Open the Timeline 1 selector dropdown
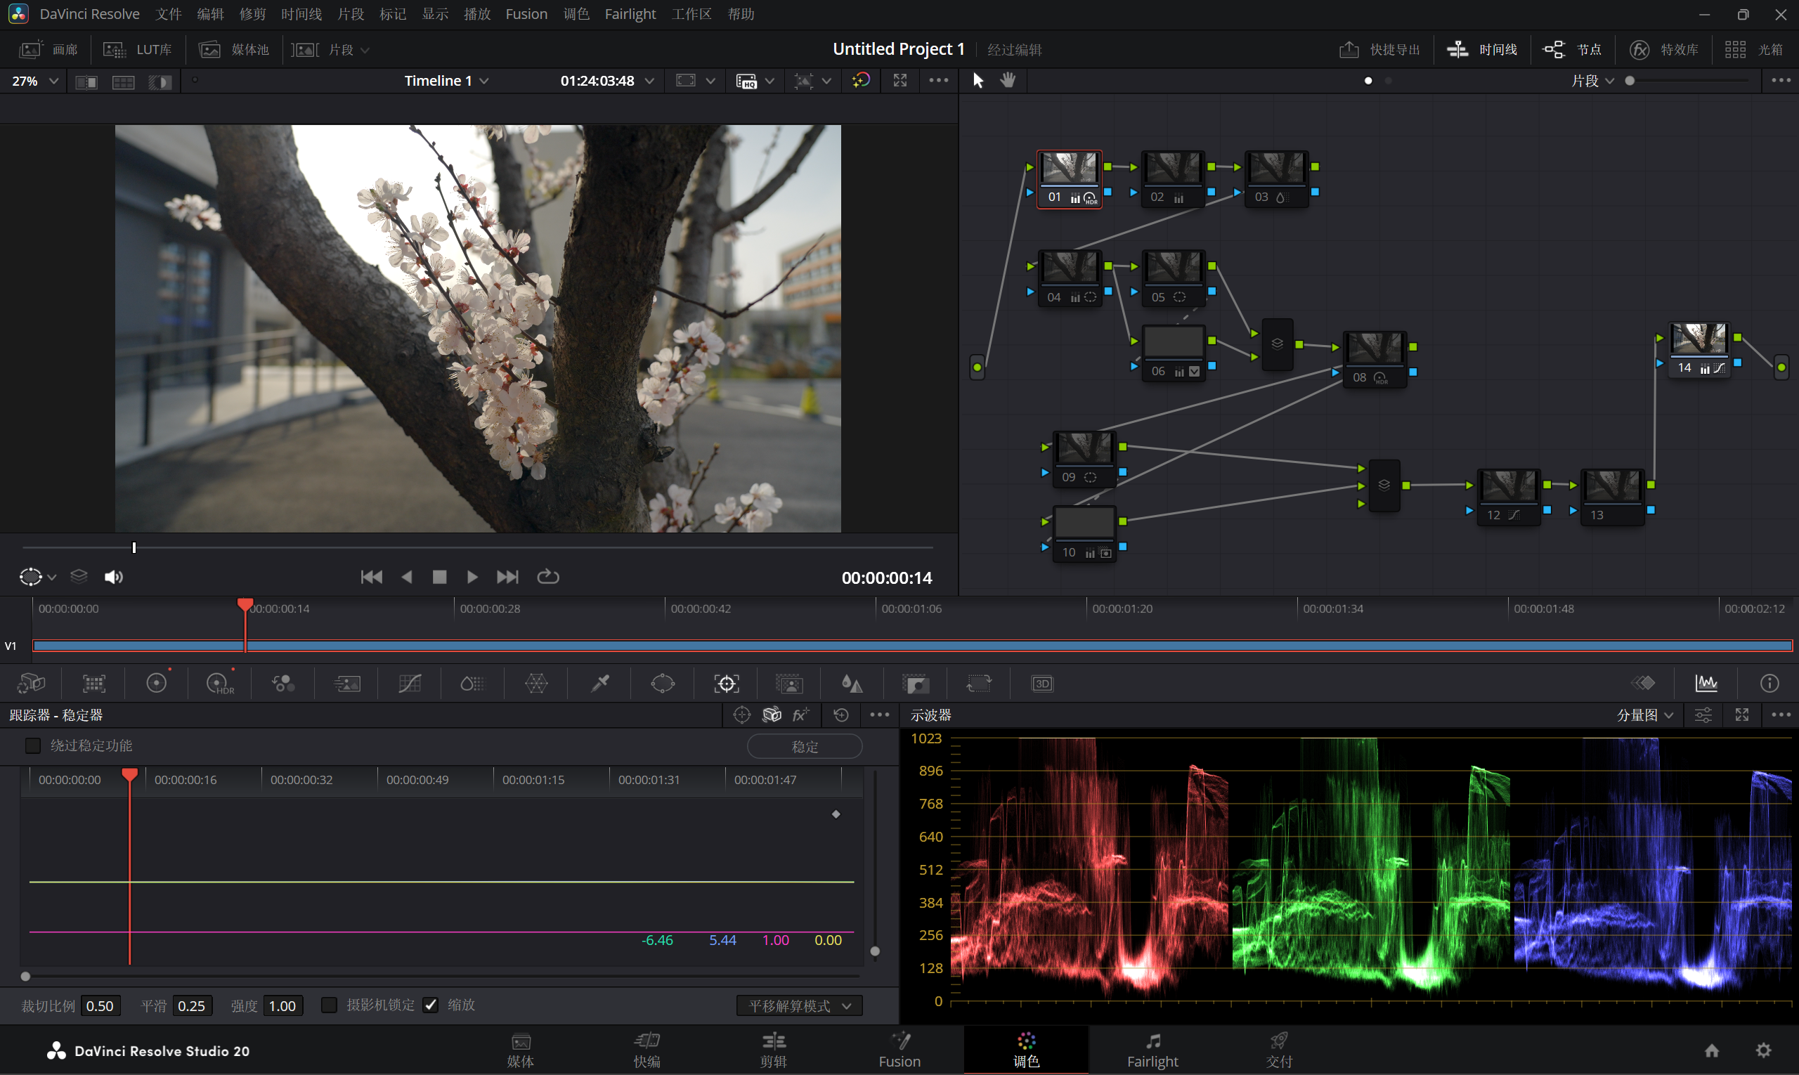The height and width of the screenshot is (1075, 1799). click(446, 80)
